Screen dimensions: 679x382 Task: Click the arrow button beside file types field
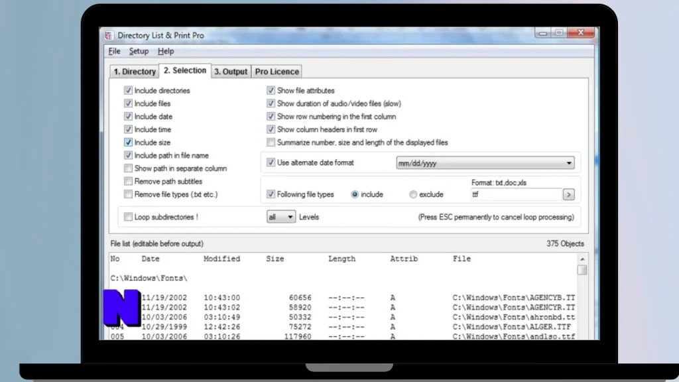click(568, 194)
